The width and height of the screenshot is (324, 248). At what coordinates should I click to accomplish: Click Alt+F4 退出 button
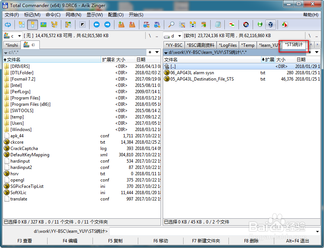click(298, 241)
